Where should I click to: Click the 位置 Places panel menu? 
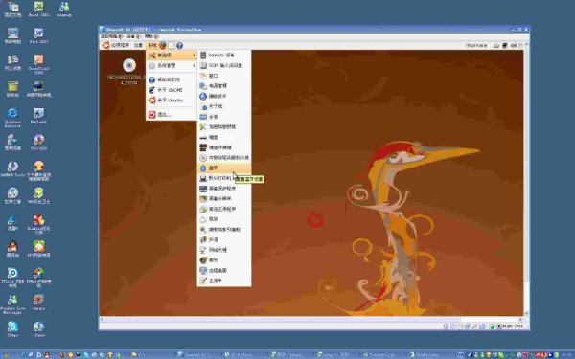pos(138,45)
